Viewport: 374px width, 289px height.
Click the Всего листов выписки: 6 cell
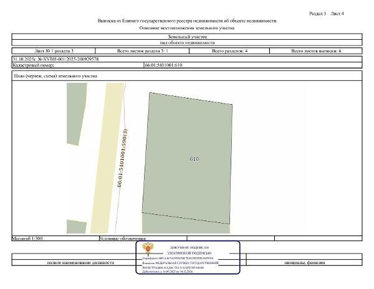coord(316,51)
